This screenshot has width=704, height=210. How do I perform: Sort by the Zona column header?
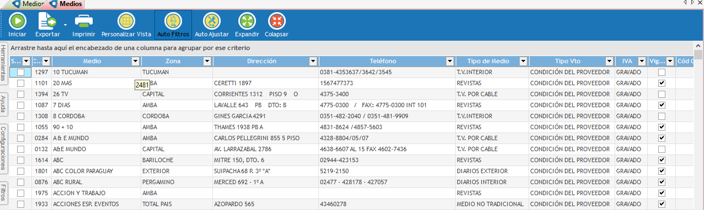[x=173, y=61]
